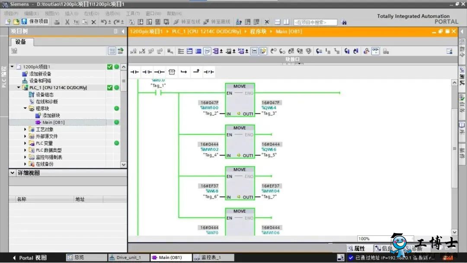Click the undo arrow icon
Viewport: 467px width, 263px height.
pos(104,22)
